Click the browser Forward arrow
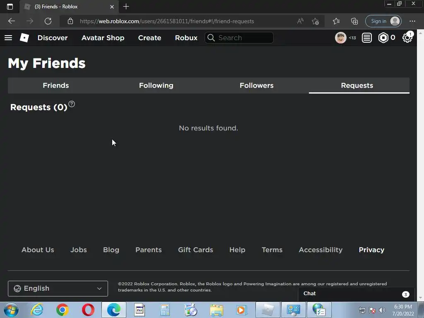The width and height of the screenshot is (424, 318). click(x=30, y=21)
